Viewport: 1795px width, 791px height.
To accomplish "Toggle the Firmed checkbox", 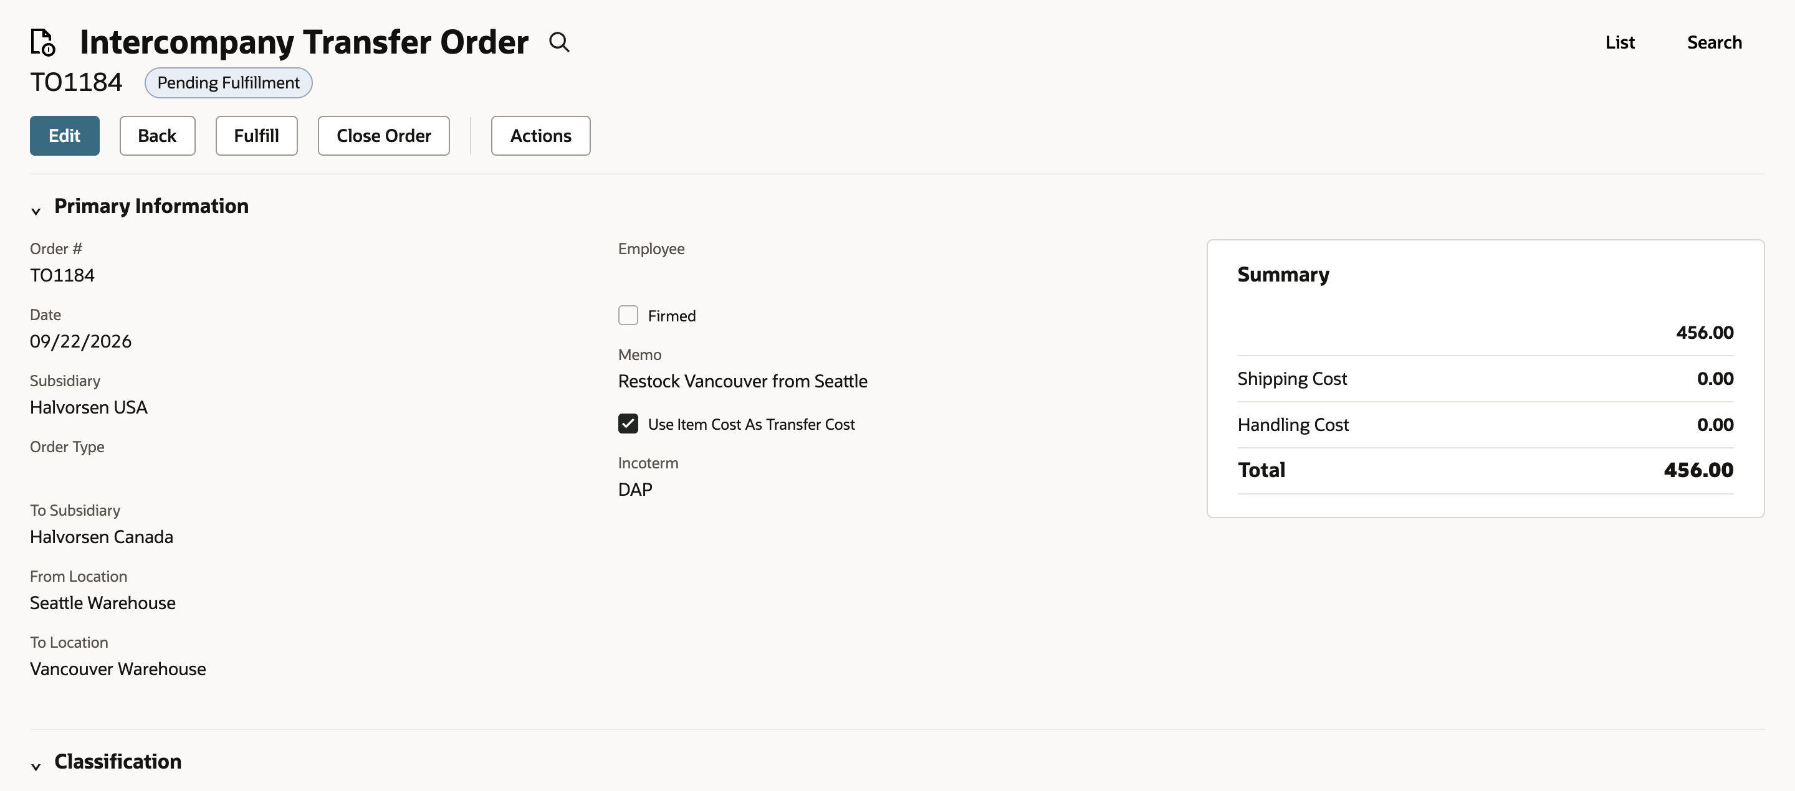I will (628, 315).
